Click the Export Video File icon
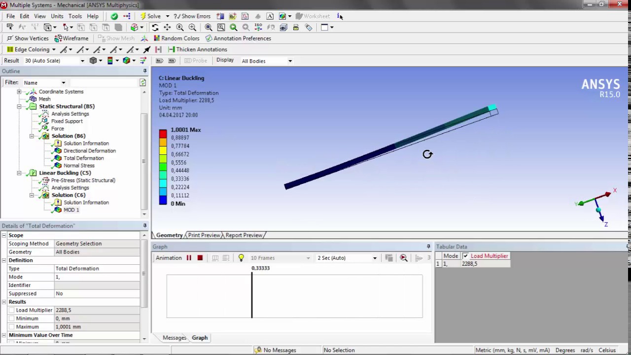The width and height of the screenshot is (631, 355). 389,258
